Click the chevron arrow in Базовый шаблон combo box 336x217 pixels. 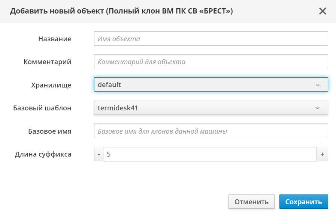tap(318, 108)
